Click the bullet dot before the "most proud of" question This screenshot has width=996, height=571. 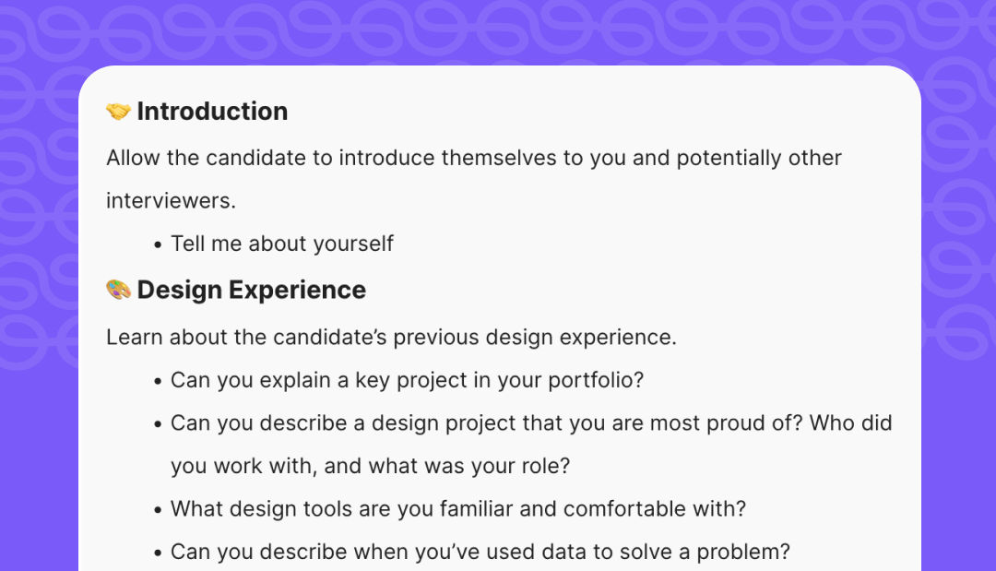point(159,424)
